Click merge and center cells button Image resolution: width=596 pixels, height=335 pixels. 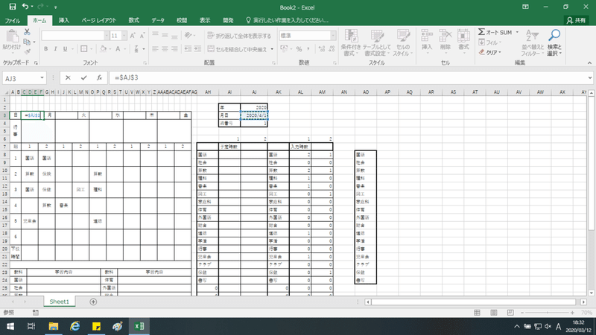pos(238,49)
